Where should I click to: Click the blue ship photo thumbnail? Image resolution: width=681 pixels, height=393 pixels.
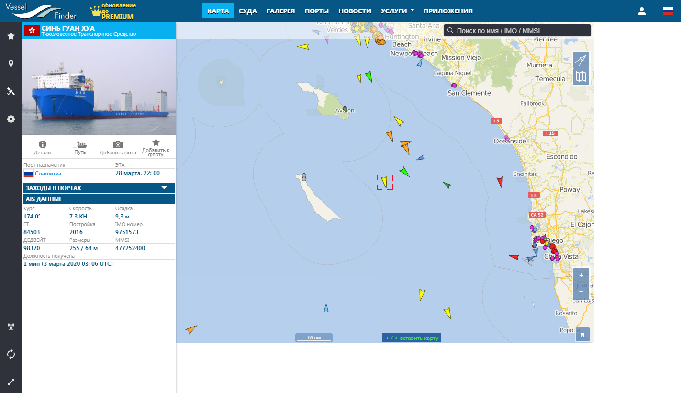(x=99, y=87)
